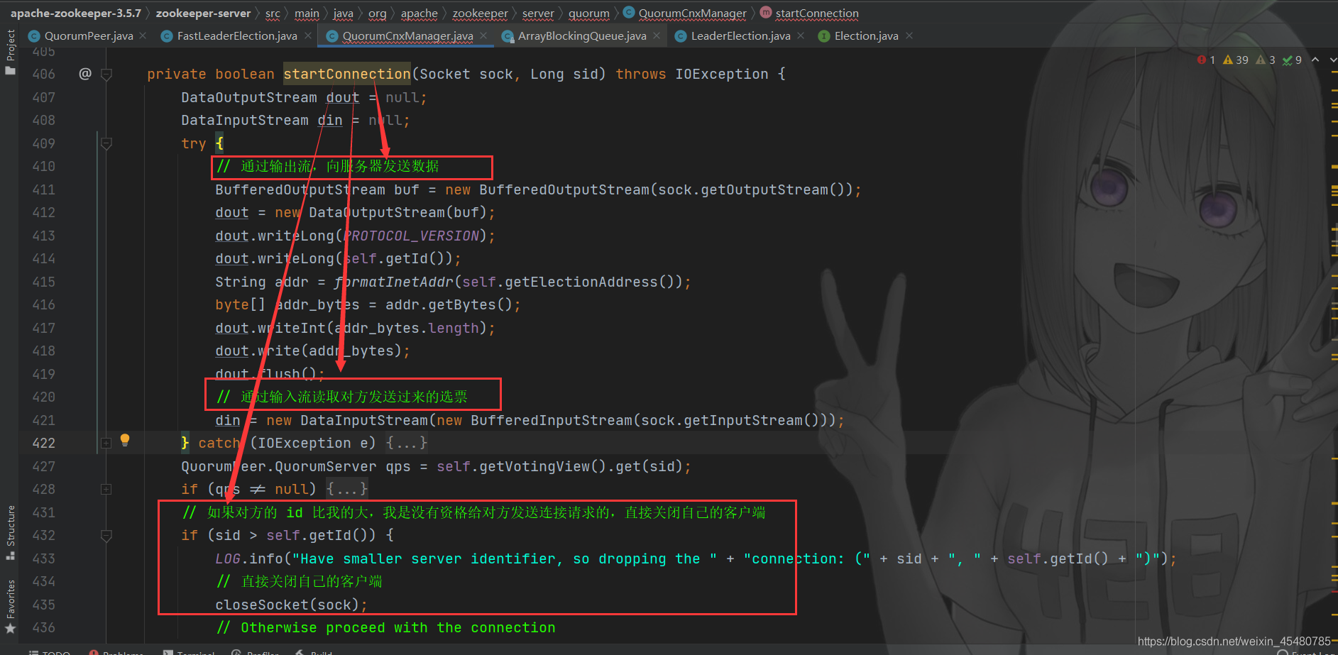Expand the folded catch block at line 422

pyautogui.click(x=106, y=443)
